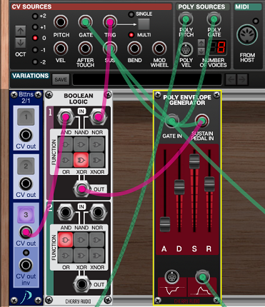Click the variations name field
This screenshot has width=265, height=307.
click(147, 79)
